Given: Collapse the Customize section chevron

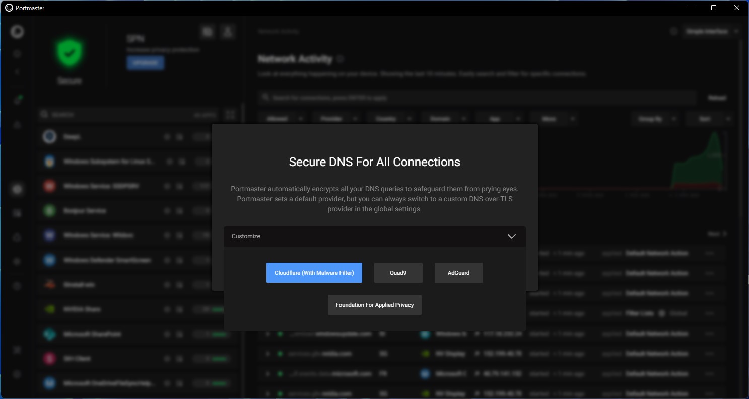Looking at the screenshot, I should coord(512,236).
